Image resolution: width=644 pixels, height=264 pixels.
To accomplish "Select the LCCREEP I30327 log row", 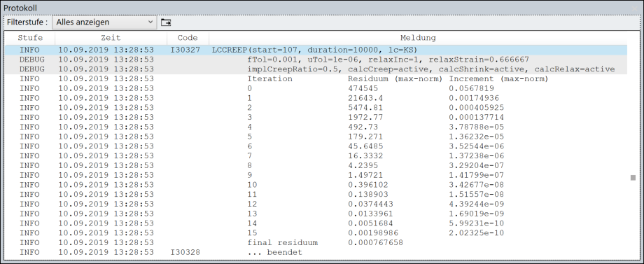I will 316,50.
